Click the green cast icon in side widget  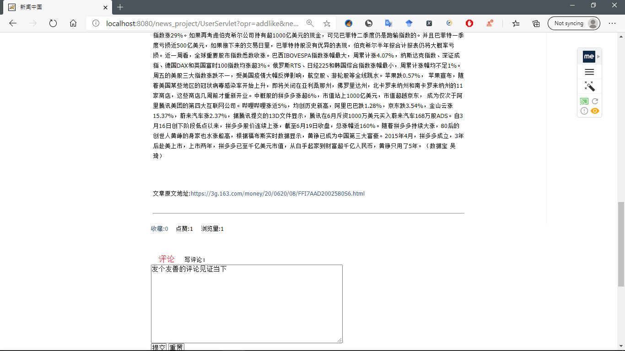[x=584, y=101]
